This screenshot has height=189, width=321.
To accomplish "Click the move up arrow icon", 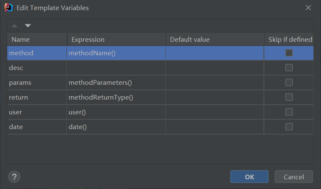I will (x=15, y=26).
